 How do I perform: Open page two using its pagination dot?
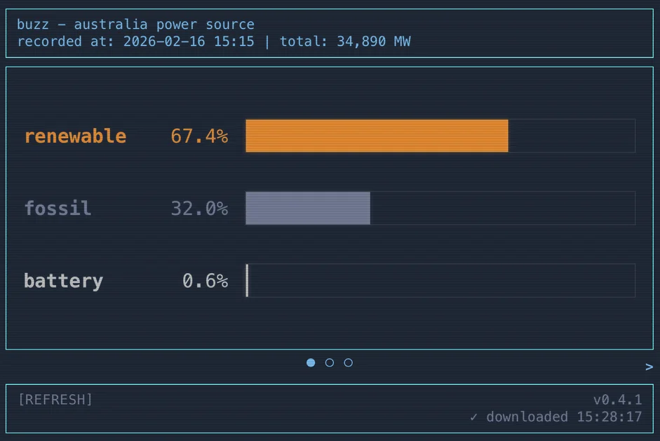coord(329,363)
